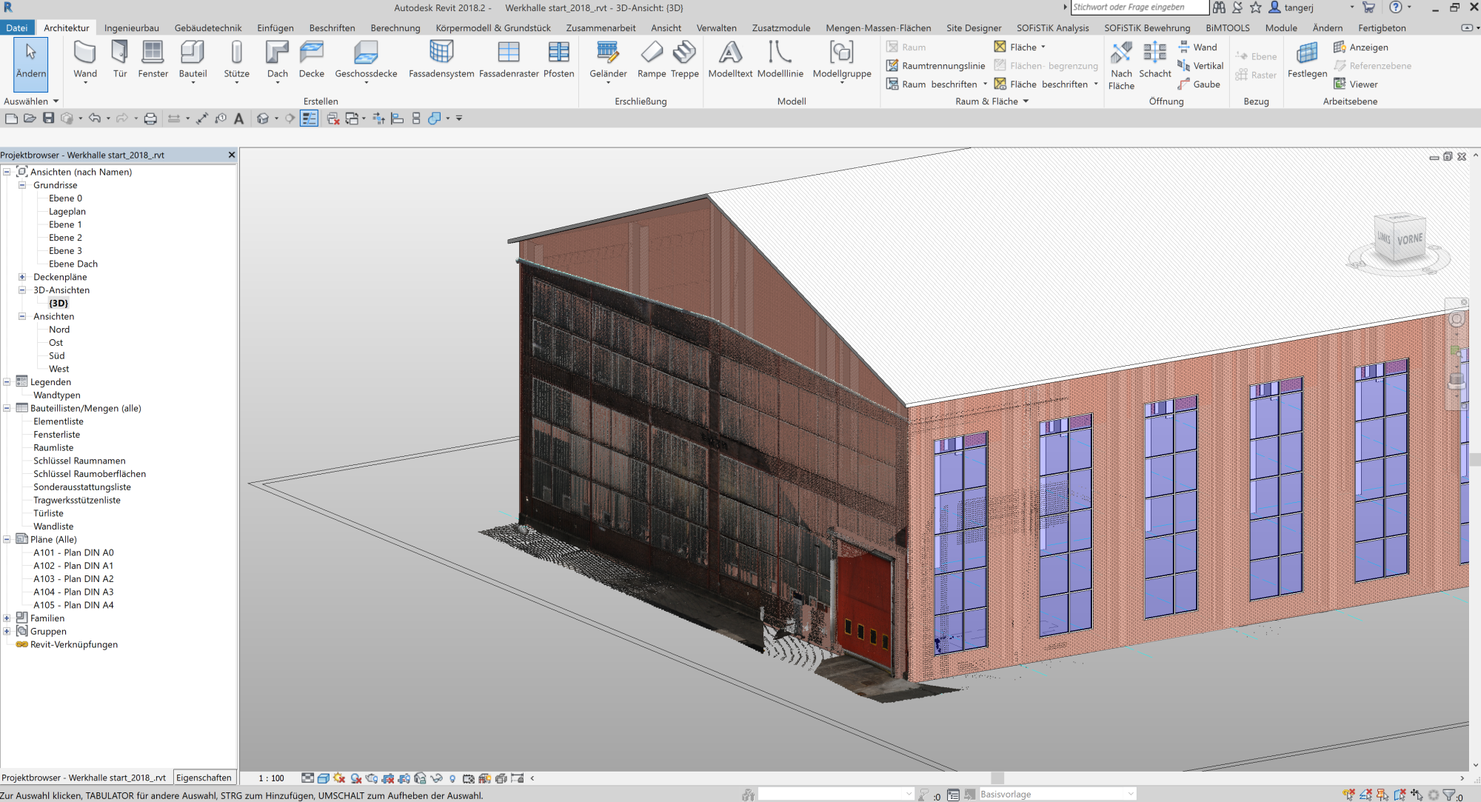Activate the Fenster tool
Screen dimensions: 1481x802
pos(153,59)
